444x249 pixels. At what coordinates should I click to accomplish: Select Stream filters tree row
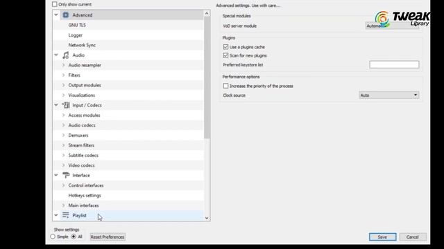pyautogui.click(x=128, y=145)
